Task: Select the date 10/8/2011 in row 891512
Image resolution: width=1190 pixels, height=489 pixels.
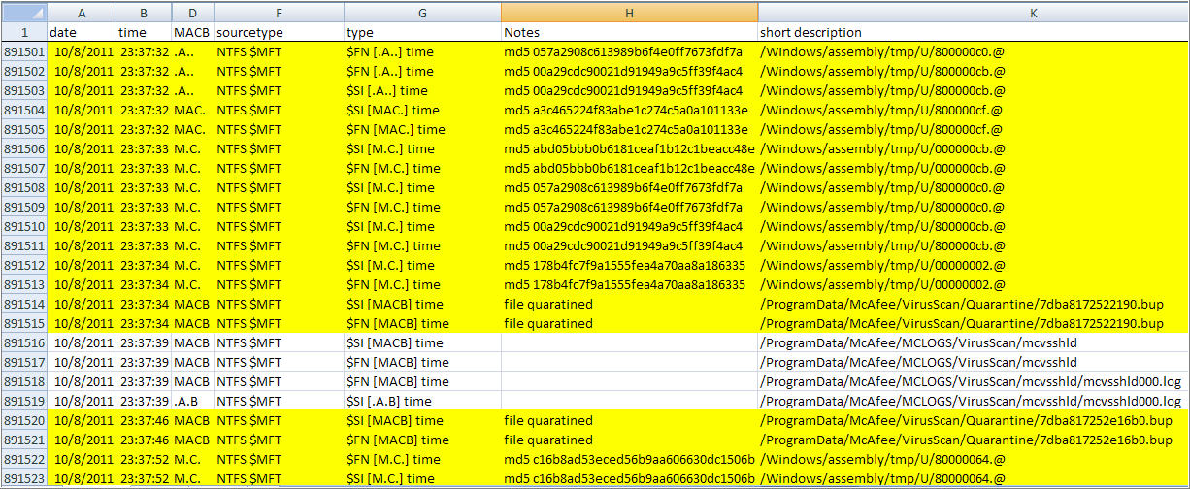Action: coord(82,265)
